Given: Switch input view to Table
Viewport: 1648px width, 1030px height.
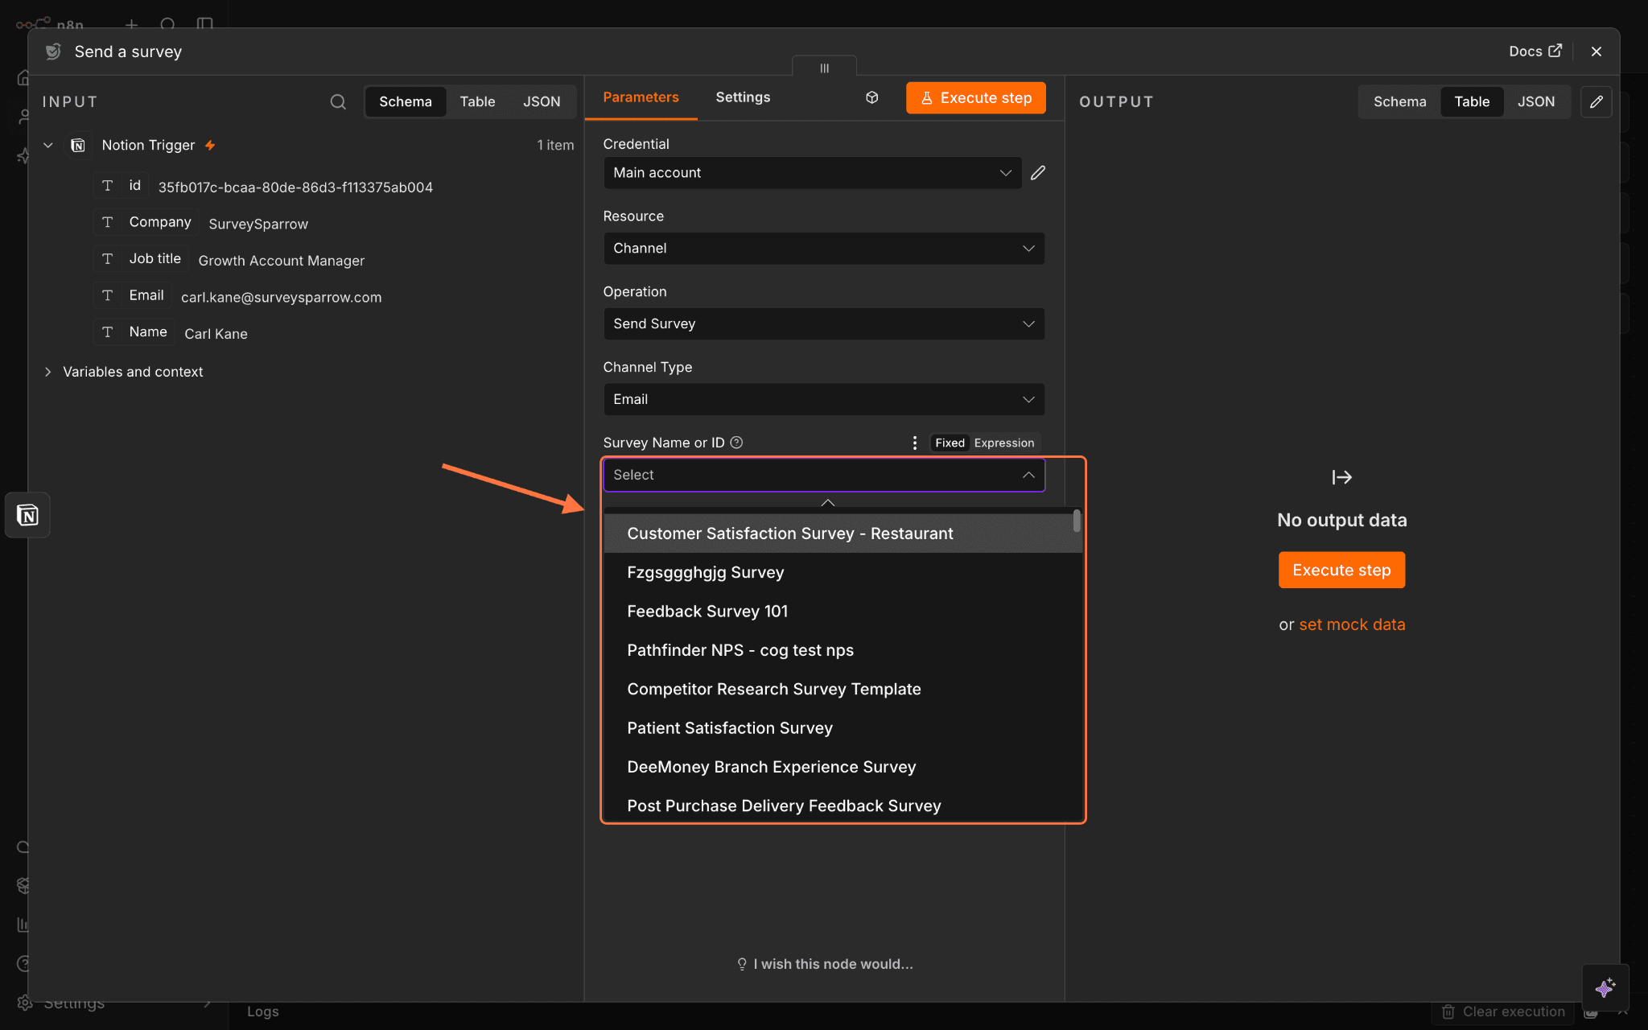Looking at the screenshot, I should point(477,101).
